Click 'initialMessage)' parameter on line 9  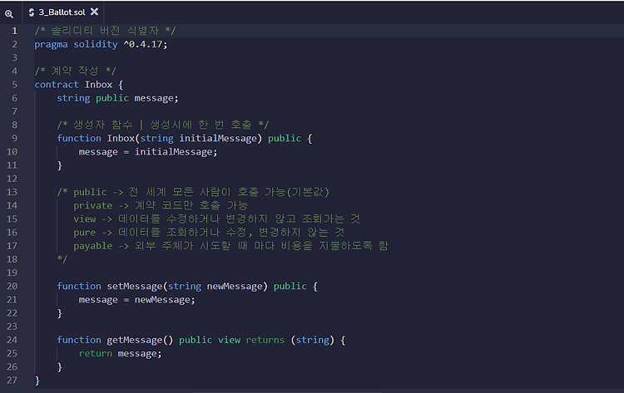[220, 138]
